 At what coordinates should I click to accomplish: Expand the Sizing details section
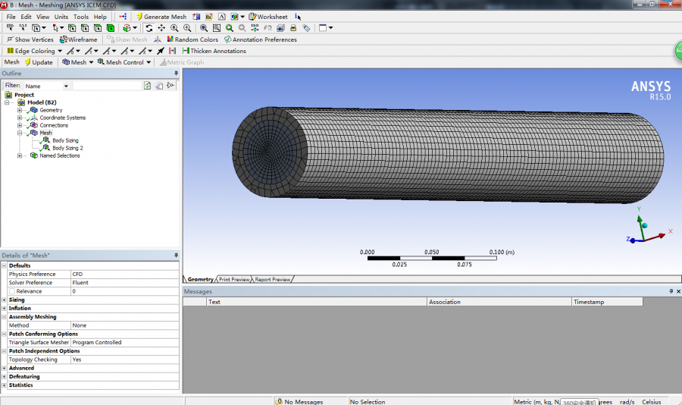tap(5, 300)
